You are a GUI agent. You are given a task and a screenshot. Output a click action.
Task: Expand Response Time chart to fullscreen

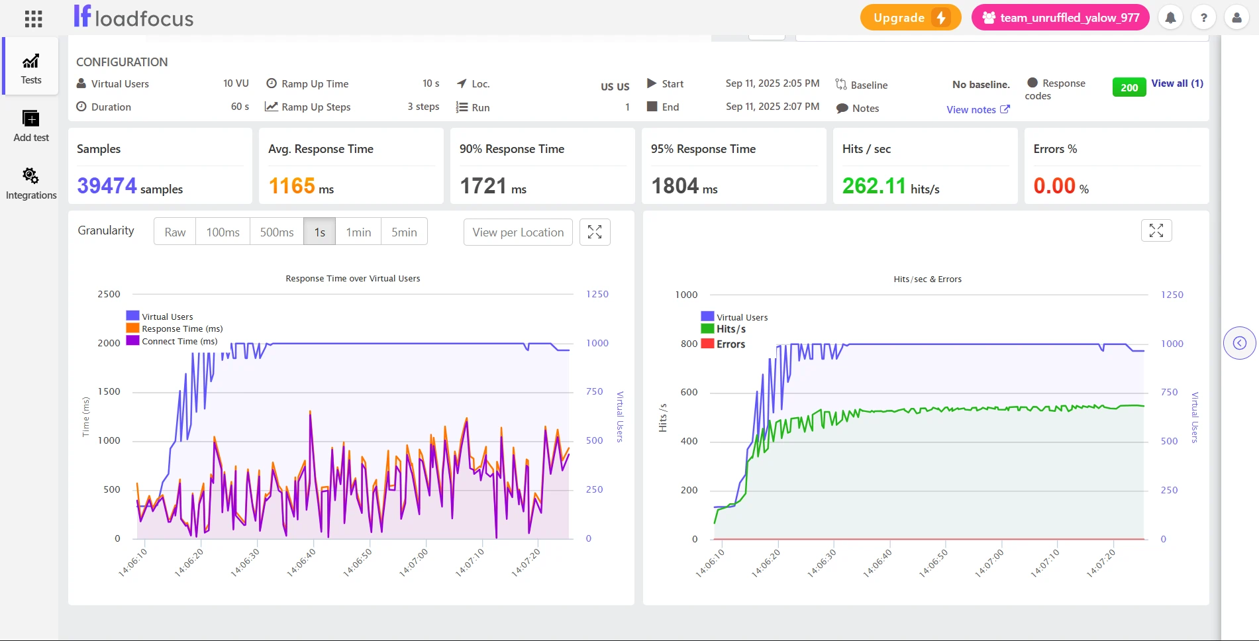(x=594, y=232)
